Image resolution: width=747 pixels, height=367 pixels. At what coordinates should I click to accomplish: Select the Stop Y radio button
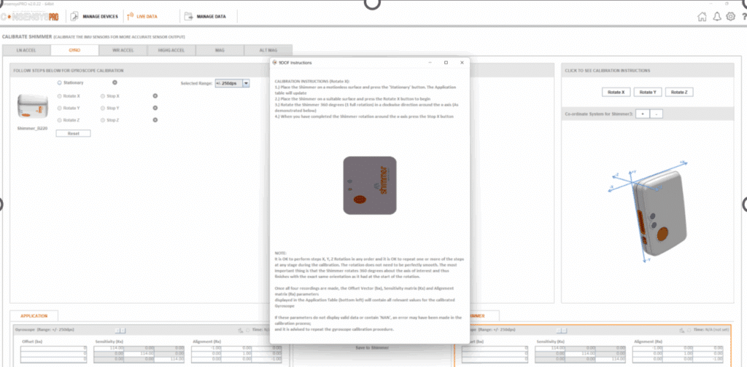pos(103,108)
